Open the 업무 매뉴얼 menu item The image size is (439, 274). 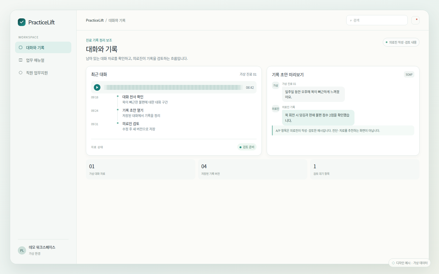pyautogui.click(x=43, y=60)
